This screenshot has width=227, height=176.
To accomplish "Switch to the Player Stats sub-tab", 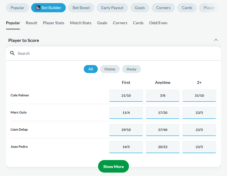I will (53, 23).
